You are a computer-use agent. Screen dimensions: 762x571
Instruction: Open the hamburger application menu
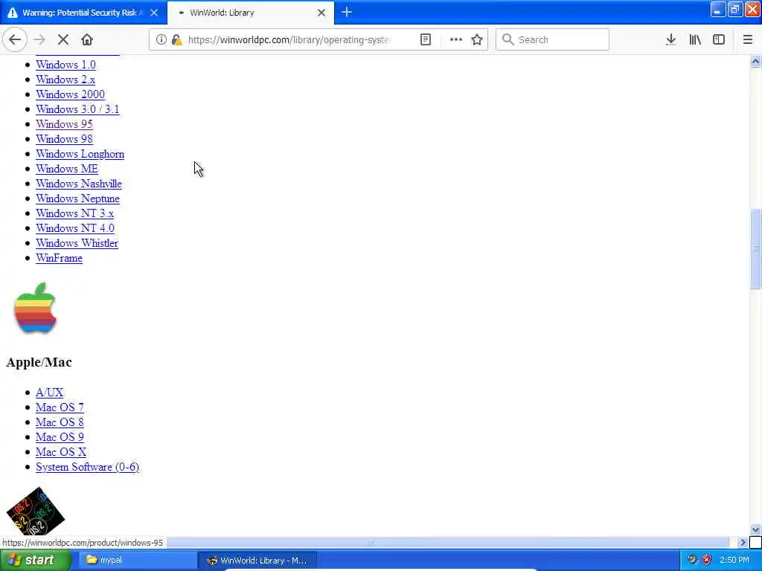[748, 40]
